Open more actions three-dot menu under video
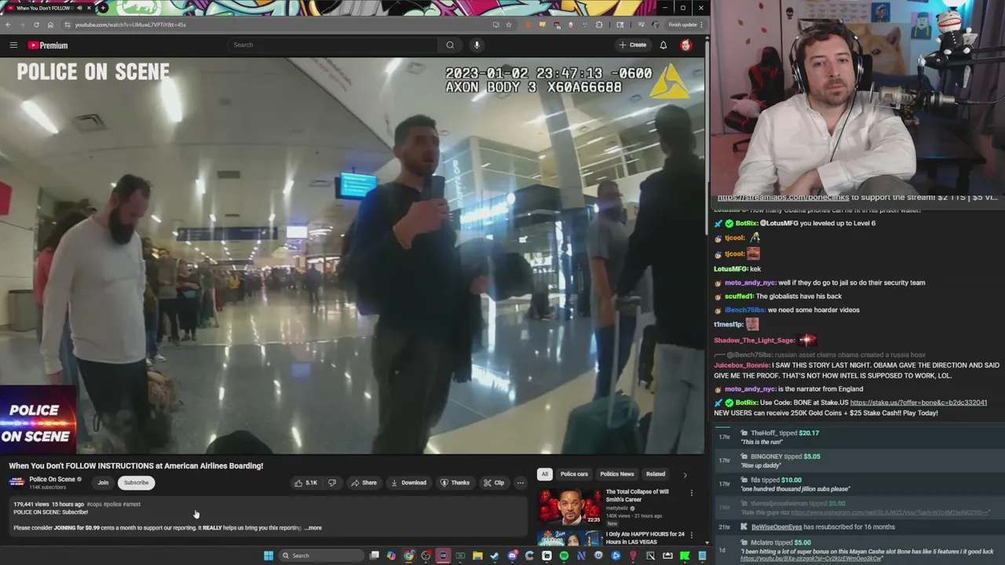Screen dimensions: 1005x565 tap(520, 483)
